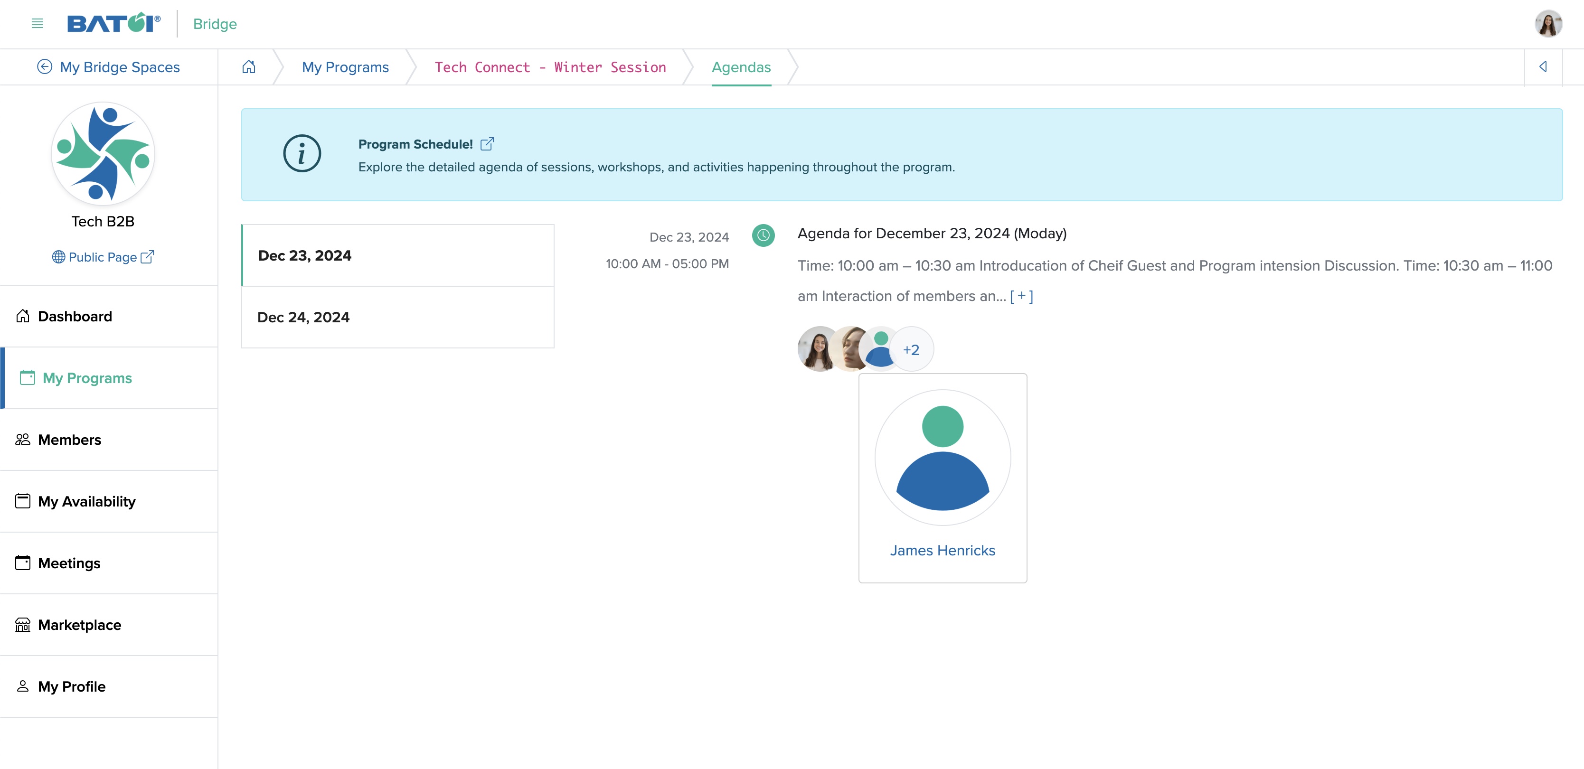Viewport: 1584px width, 769px height.
Task: Open James Henricks profile name link
Action: (x=942, y=550)
